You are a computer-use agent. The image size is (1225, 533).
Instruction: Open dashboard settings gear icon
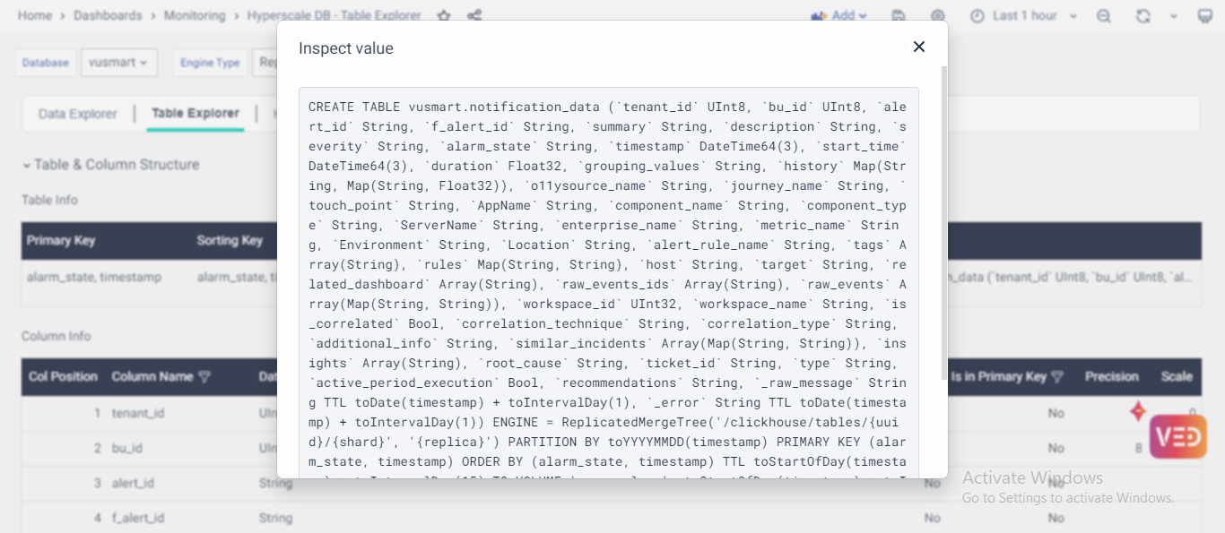[938, 16]
